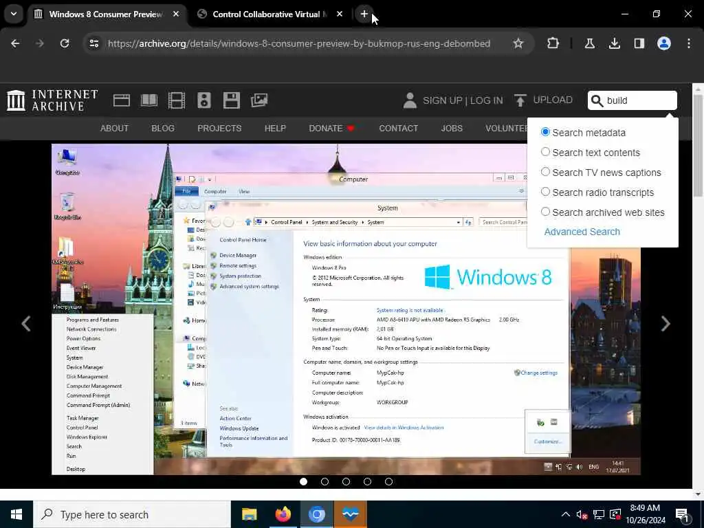Image resolution: width=704 pixels, height=528 pixels.
Task: Go to Internet Archive home logo
Action: point(52,100)
